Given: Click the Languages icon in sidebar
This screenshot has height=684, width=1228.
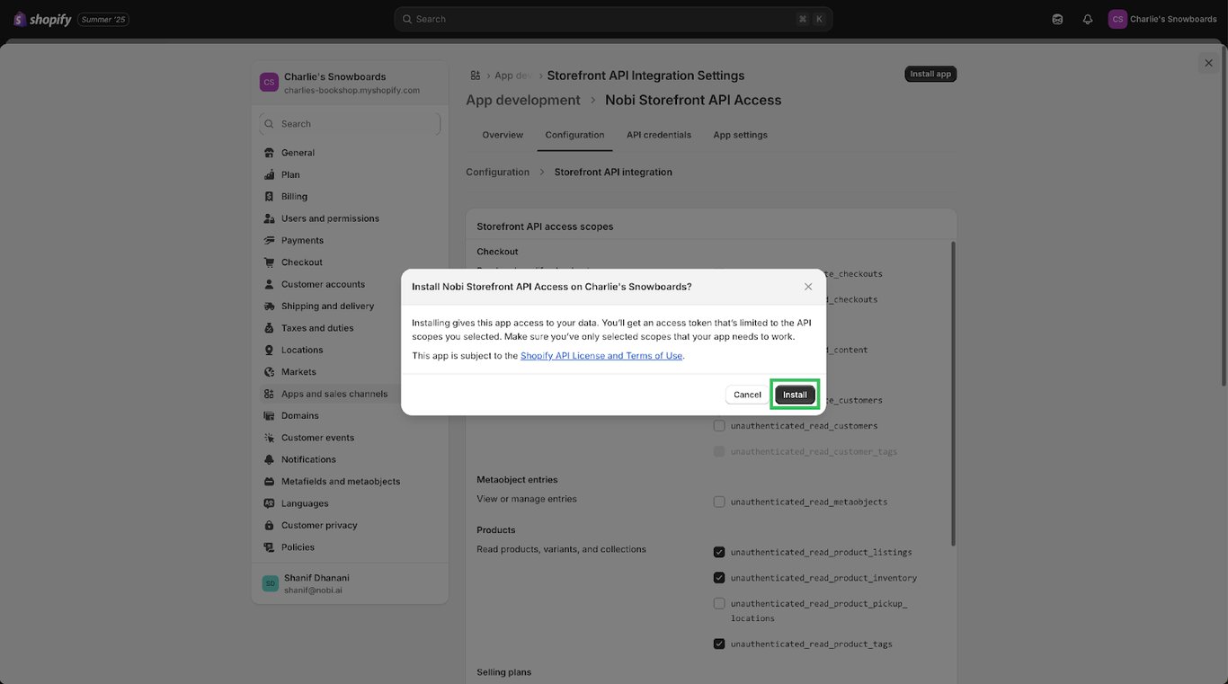Looking at the screenshot, I should 270,503.
